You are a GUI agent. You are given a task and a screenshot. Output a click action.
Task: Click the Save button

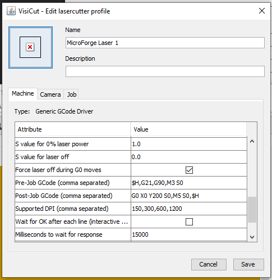248,264
